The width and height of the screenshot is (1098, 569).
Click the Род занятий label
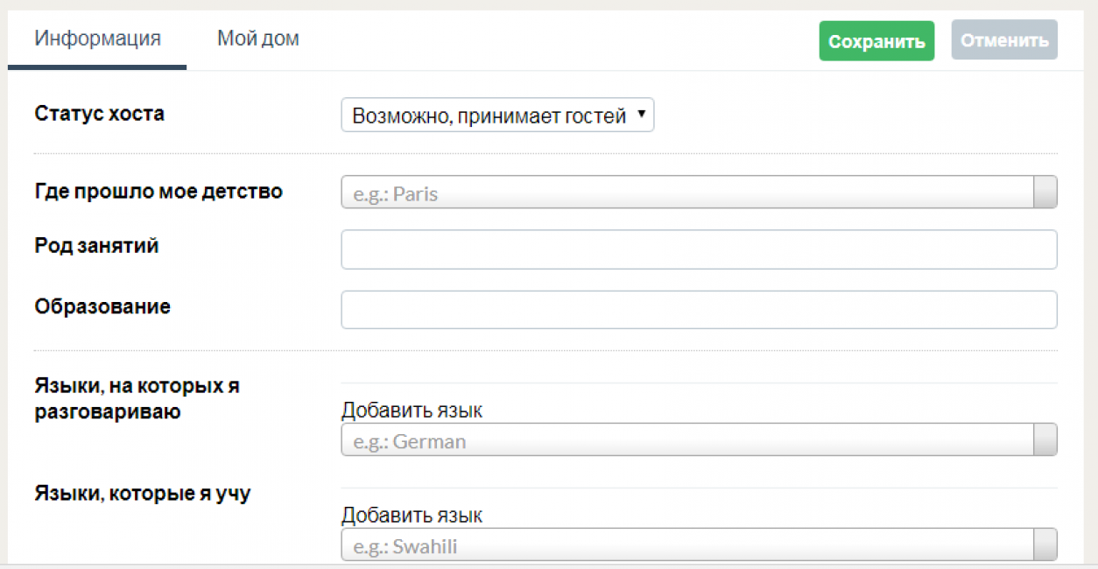(96, 246)
